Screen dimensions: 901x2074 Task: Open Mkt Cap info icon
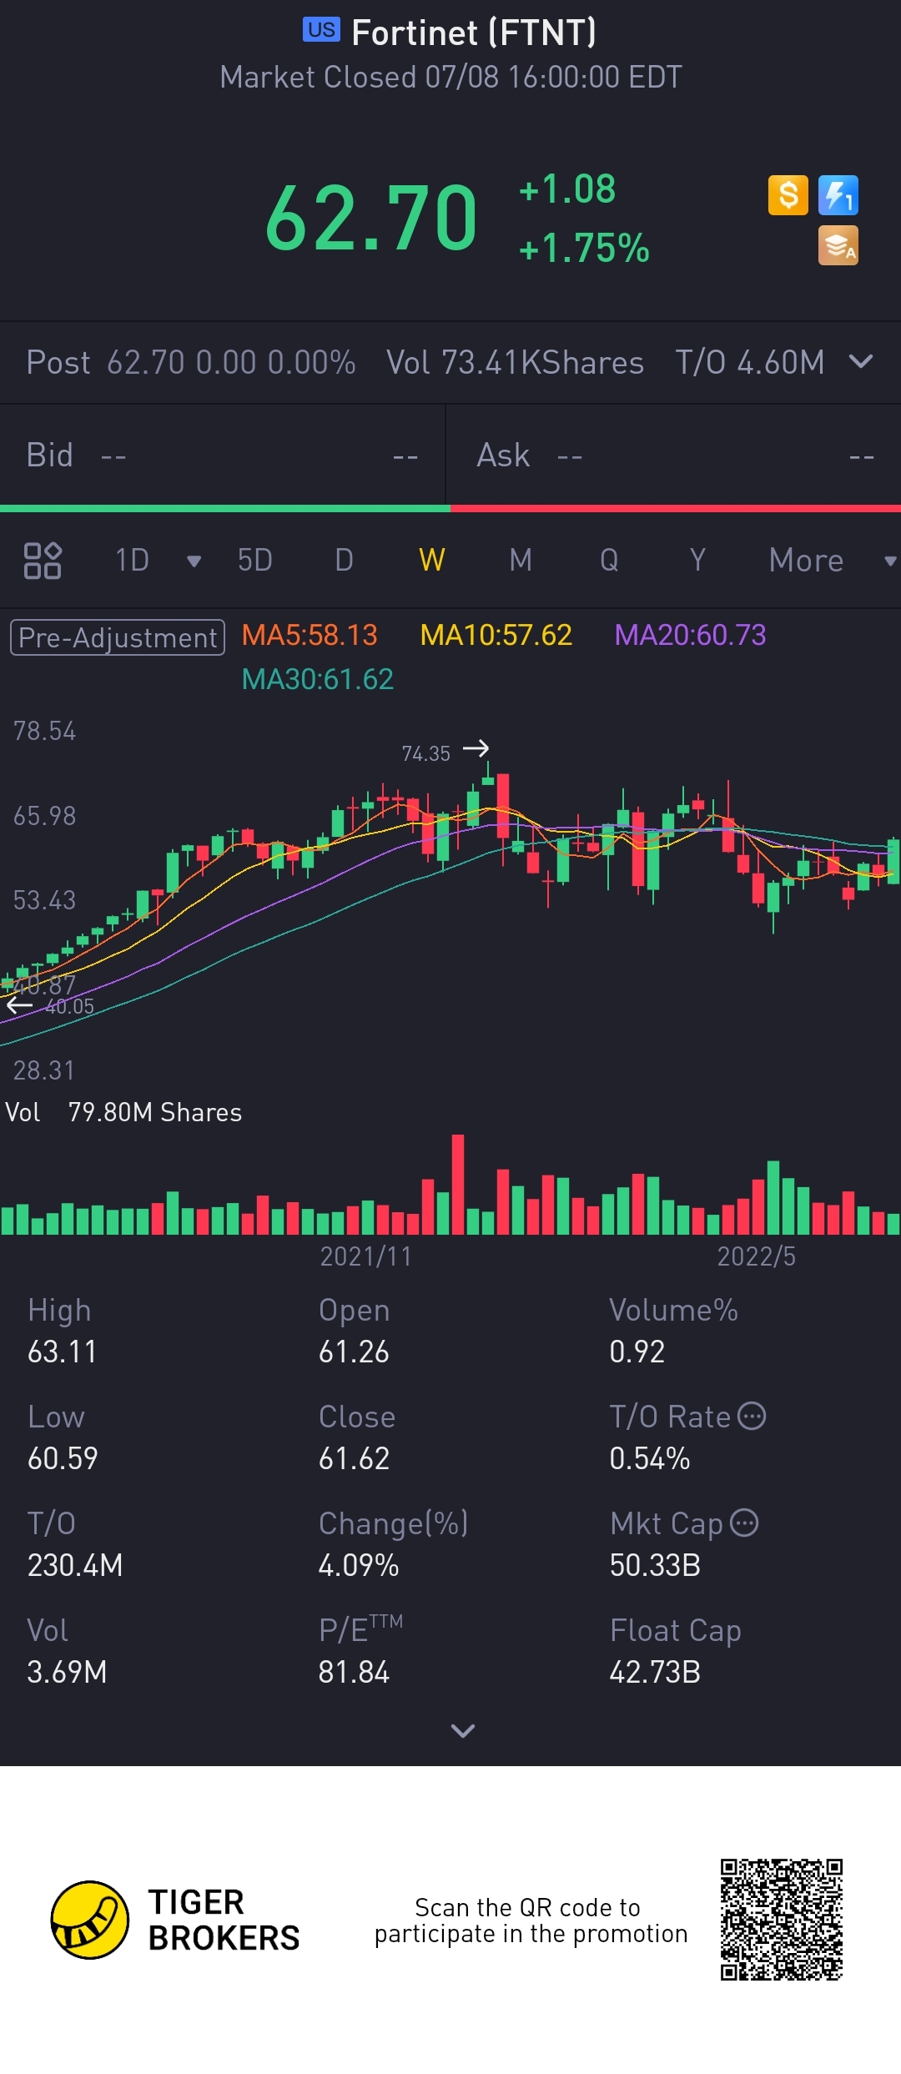(744, 1523)
